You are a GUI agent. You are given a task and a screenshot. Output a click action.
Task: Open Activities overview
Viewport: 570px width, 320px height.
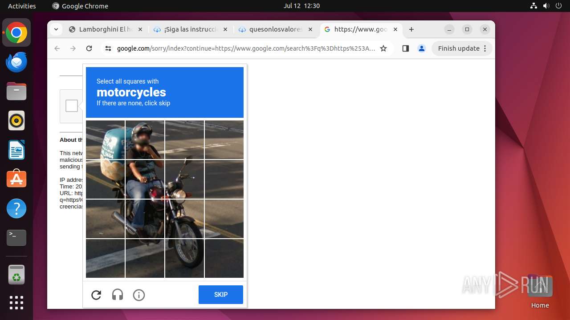22,6
